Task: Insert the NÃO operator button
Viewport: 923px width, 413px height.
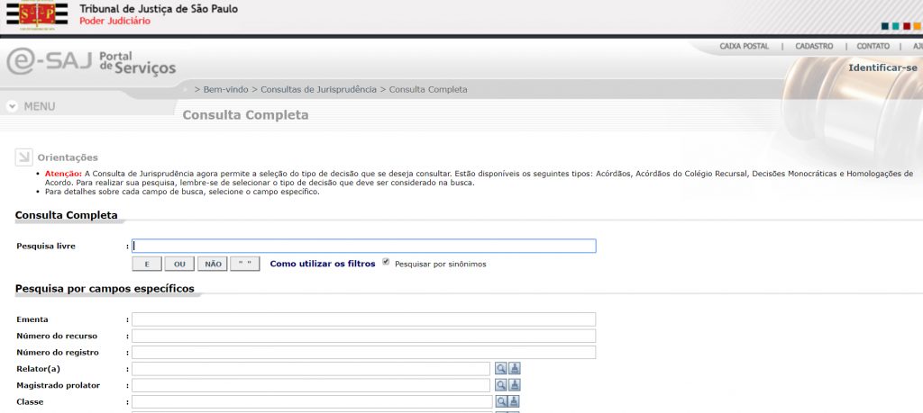Action: (213, 264)
